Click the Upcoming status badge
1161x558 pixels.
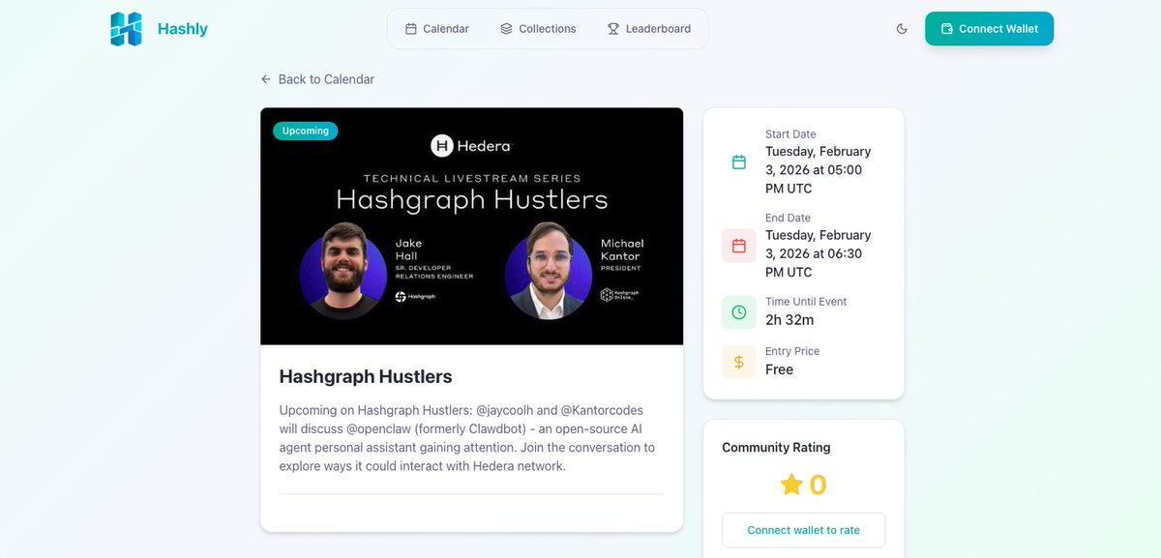[306, 131]
